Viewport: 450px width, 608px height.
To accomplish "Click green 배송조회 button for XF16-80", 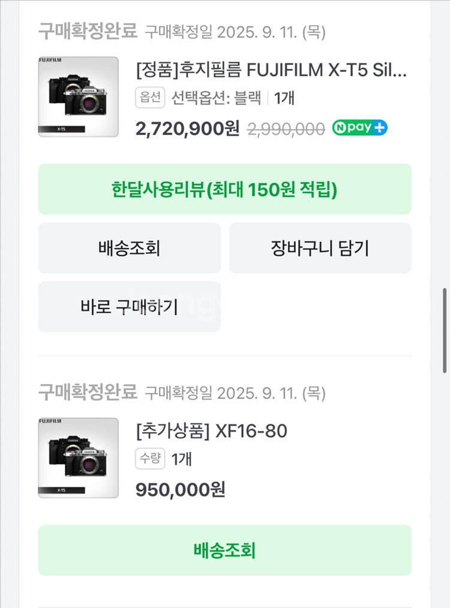I will [224, 550].
